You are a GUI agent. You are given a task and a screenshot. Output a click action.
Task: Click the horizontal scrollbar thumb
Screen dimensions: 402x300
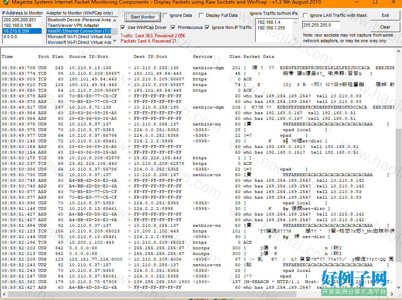(x=152, y=294)
